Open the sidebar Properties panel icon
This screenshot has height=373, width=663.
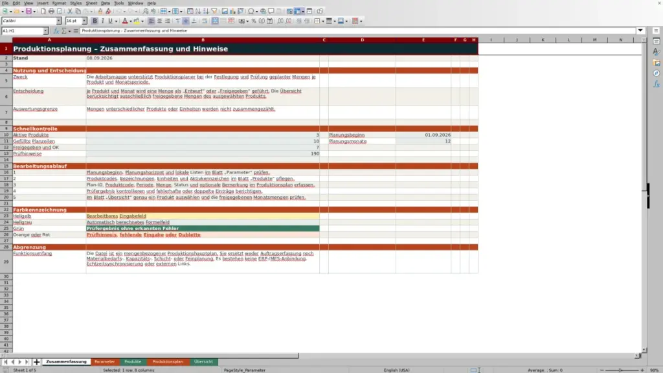pos(657,41)
